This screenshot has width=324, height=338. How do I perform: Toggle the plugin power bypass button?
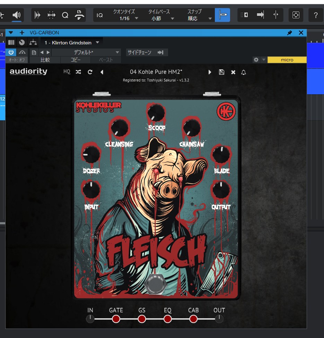tap(11, 52)
